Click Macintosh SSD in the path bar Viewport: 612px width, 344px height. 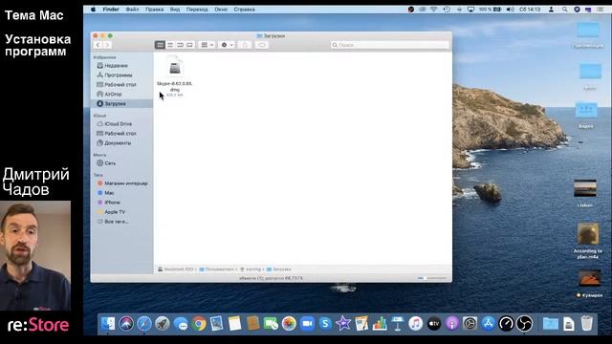pyautogui.click(x=179, y=269)
